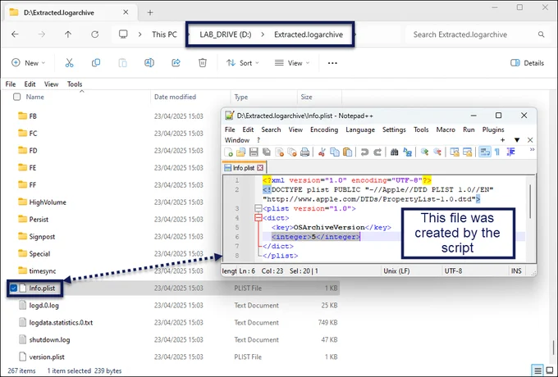The image size is (558, 377).
Task: Click the Replace icon in Notepad++ toolbar
Action: tap(407, 152)
